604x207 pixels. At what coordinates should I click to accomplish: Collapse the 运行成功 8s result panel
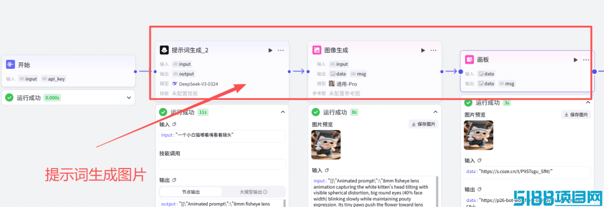pos(435,112)
